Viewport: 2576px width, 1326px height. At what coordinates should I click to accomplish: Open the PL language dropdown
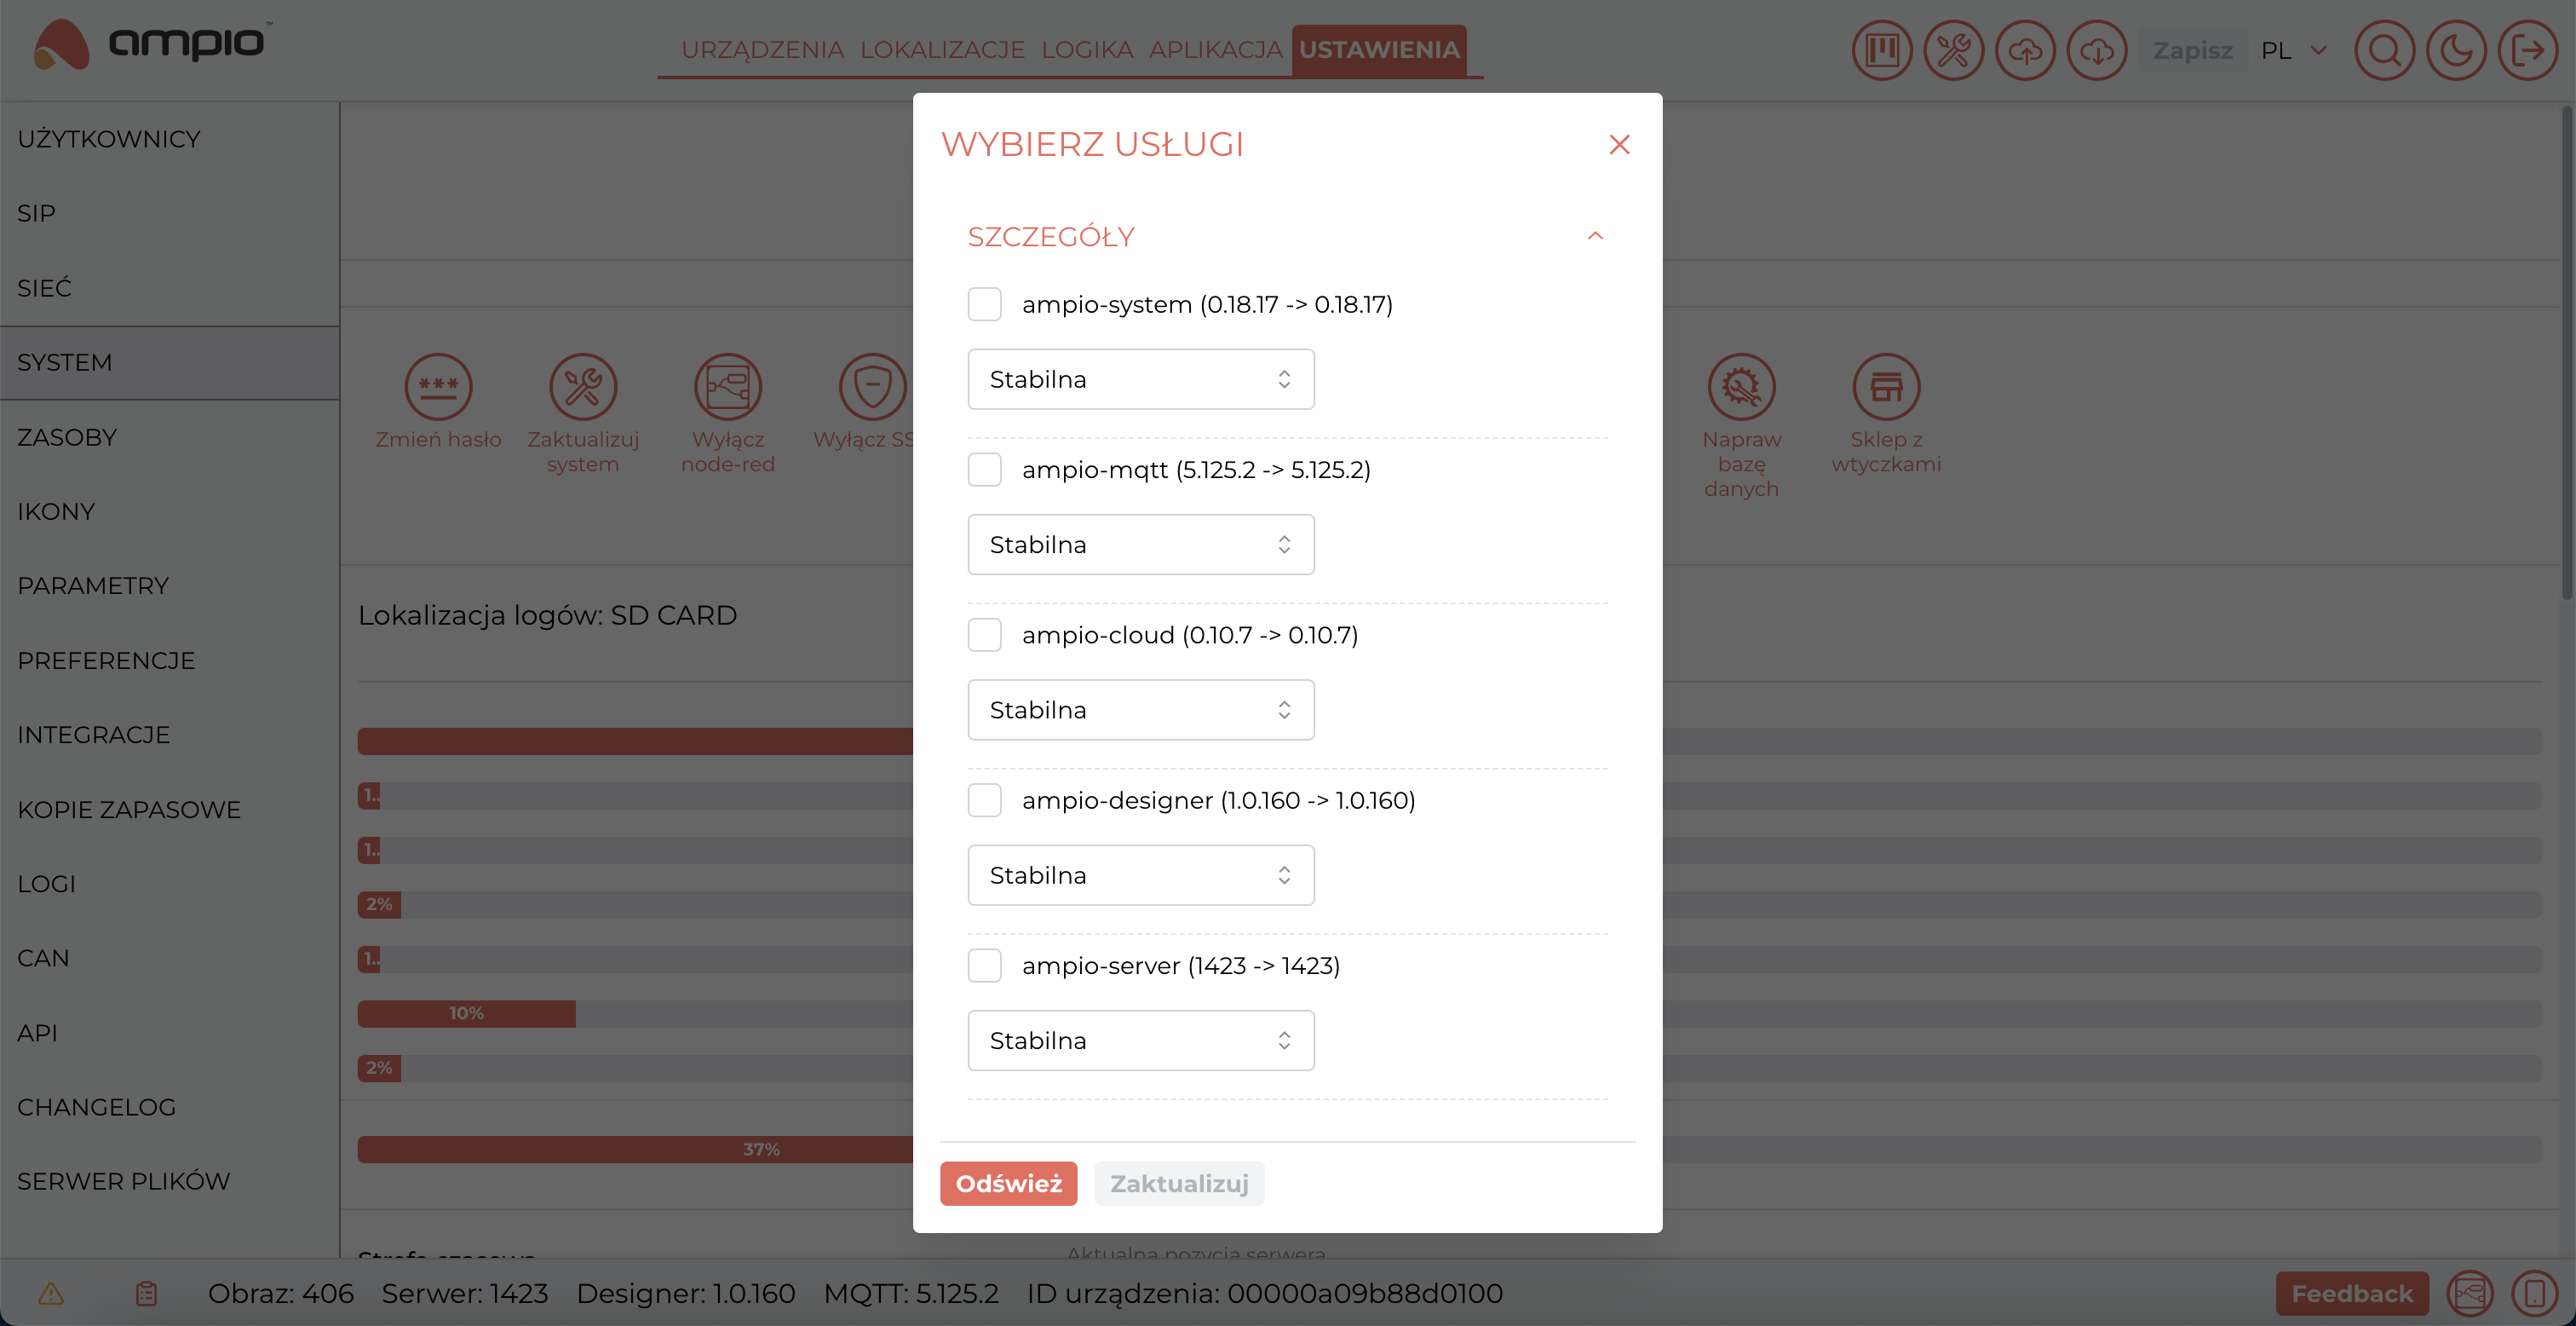pyautogui.click(x=2294, y=50)
